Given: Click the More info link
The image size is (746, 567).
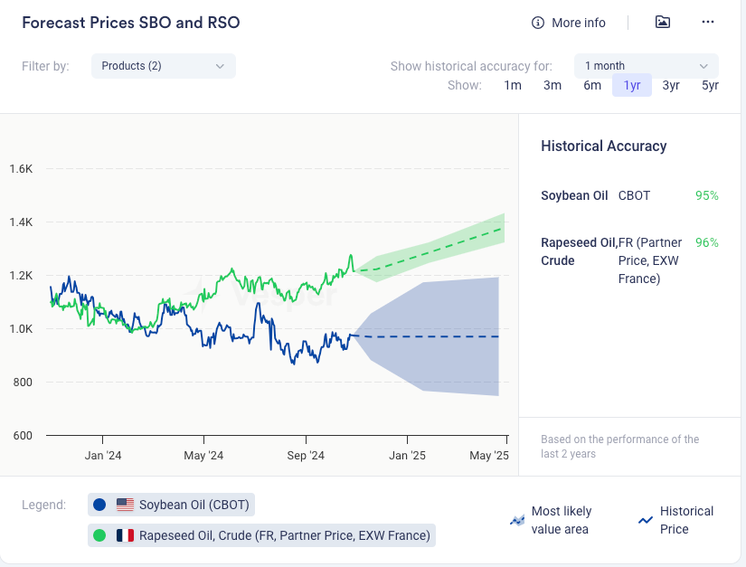Looking at the screenshot, I should (x=579, y=23).
